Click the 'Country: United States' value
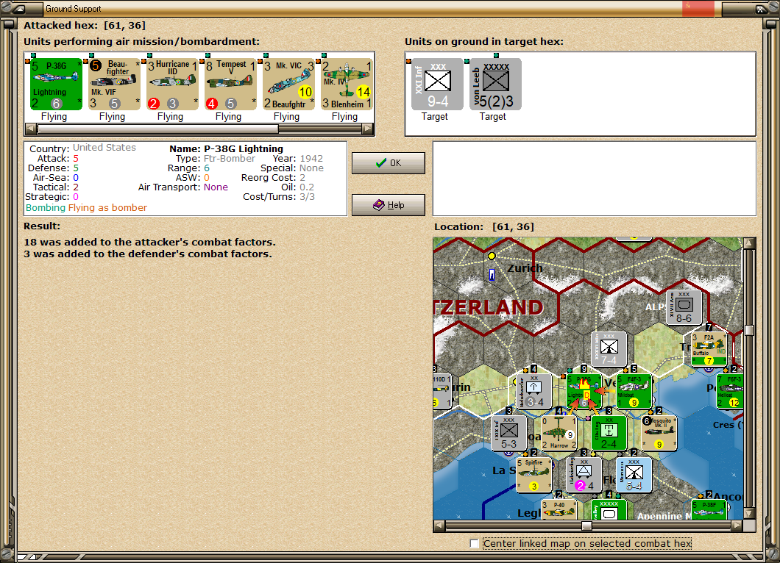Image resolution: width=780 pixels, height=563 pixels. pos(104,148)
